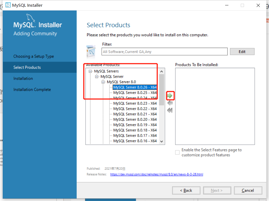Select the MySQL Servers tree label

[106, 71]
